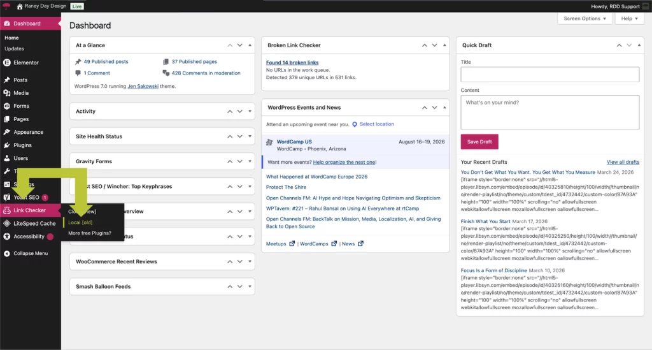
Task: Open the Dashboard menu item
Action: 31,24
